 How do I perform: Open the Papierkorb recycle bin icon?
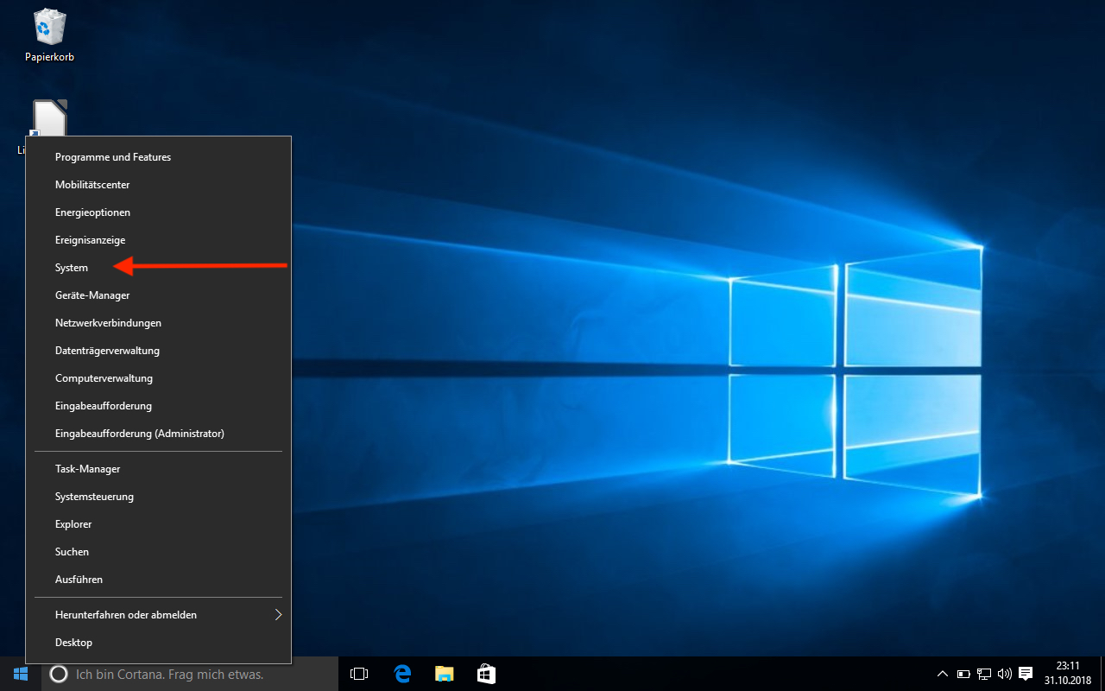49,28
